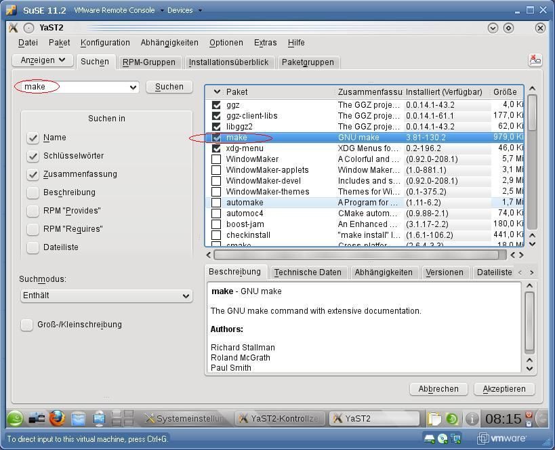Viewport: 555px width, 450px height.
Task: Open the file manager icon in the panel
Action: click(x=78, y=419)
